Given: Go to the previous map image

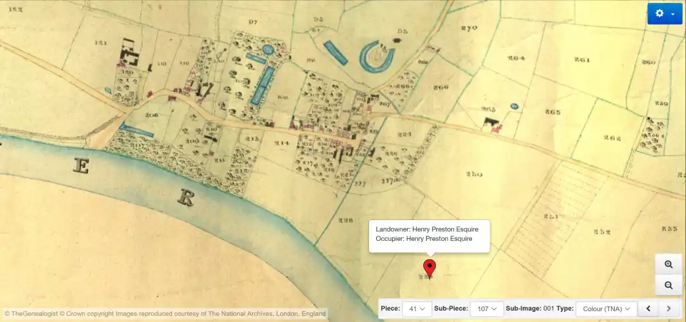Looking at the screenshot, I should point(648,309).
